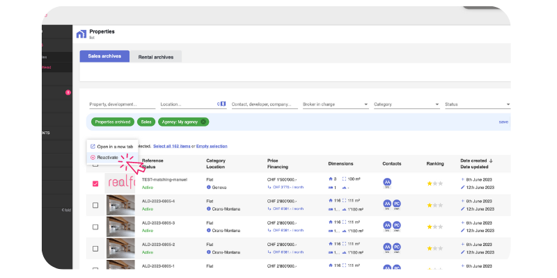Viewport: 557px width, 278px height.
Task: Switch to the Sales archives tab
Action: [x=104, y=56]
